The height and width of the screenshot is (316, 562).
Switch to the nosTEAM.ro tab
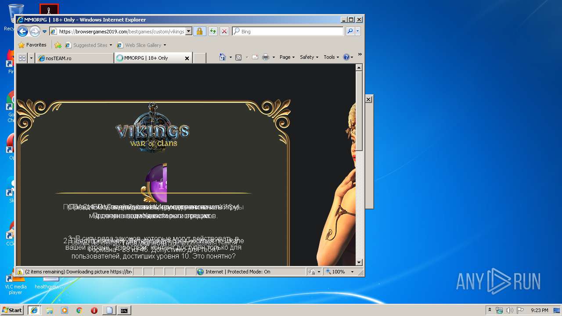coord(75,58)
